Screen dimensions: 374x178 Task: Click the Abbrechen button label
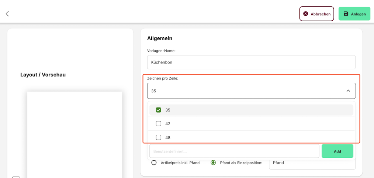tap(320, 14)
